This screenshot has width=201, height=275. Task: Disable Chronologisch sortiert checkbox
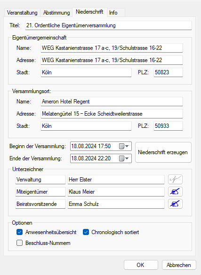[x=86, y=232]
